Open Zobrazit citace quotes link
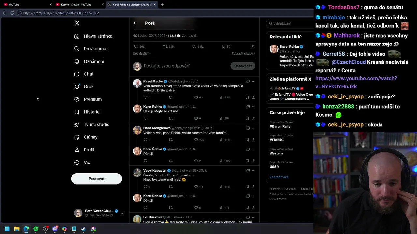This screenshot has width=417, height=234. [x=243, y=53]
